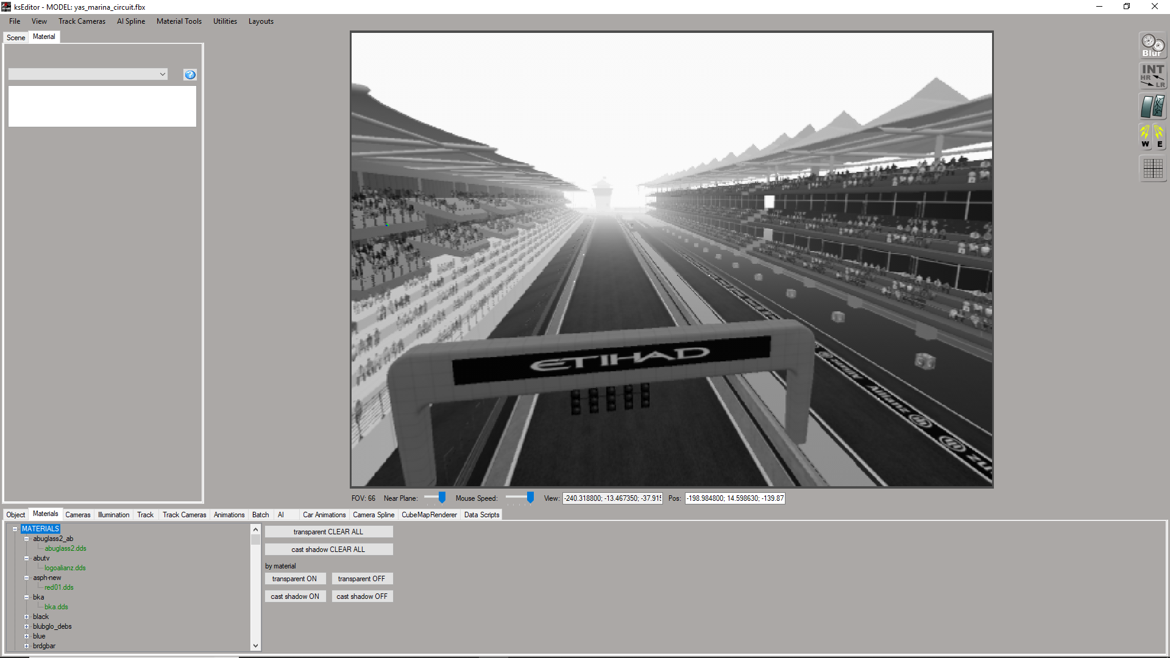Switch to the Car Animations tab
The width and height of the screenshot is (1170, 658).
(324, 515)
